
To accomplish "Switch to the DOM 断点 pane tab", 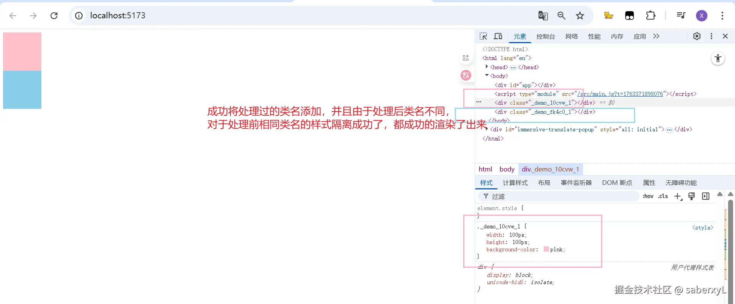I will [x=617, y=183].
